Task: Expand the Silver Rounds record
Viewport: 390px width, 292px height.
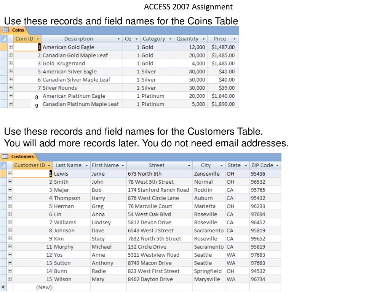Action: (11, 87)
